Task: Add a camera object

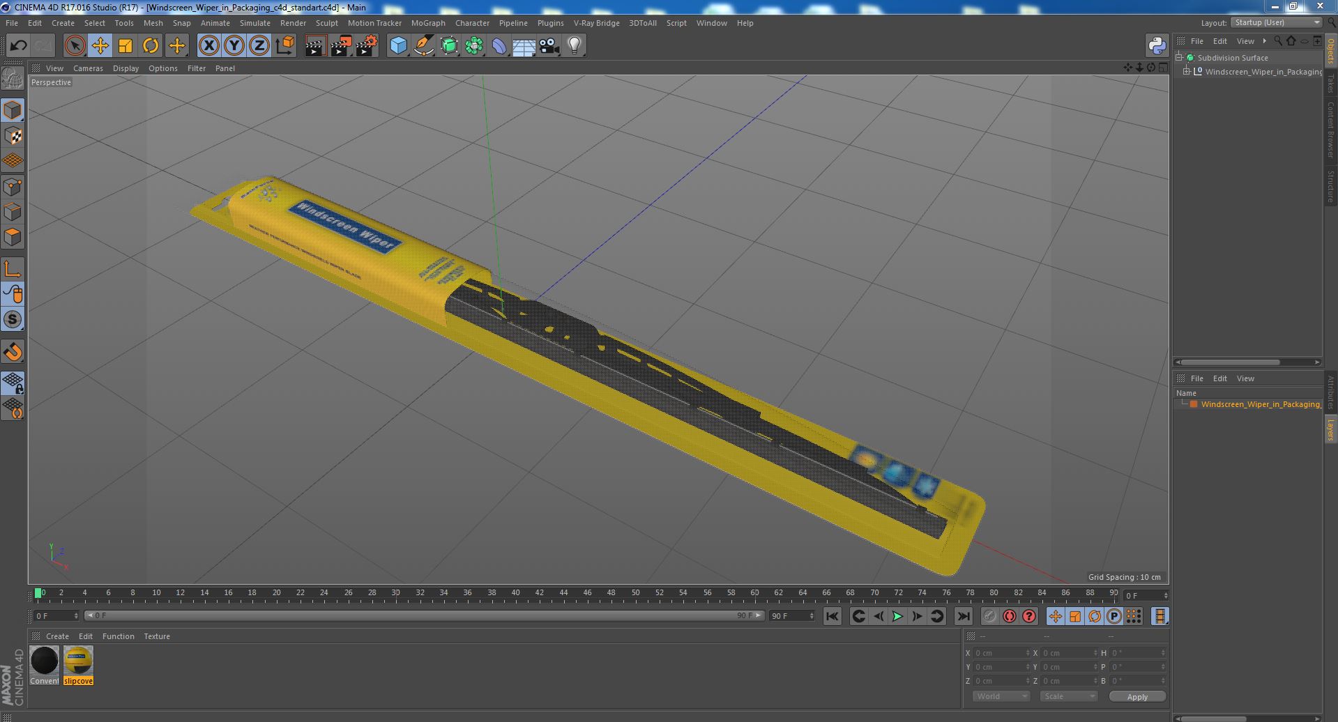Action: coord(549,46)
